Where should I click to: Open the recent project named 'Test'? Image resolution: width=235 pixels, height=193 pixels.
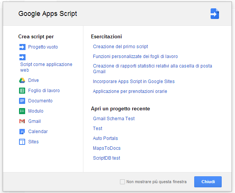(x=98, y=129)
